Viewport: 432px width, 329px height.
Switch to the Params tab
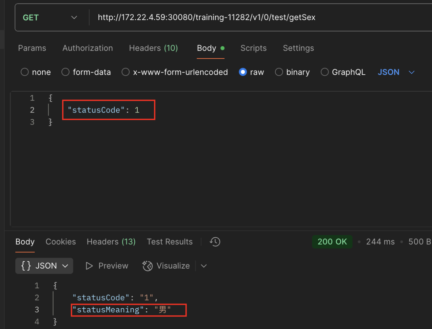(32, 48)
